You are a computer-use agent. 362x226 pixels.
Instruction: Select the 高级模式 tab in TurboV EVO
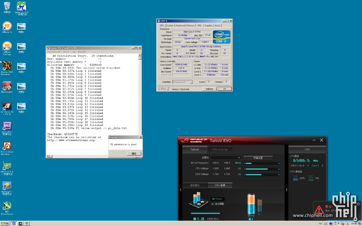coord(195,185)
